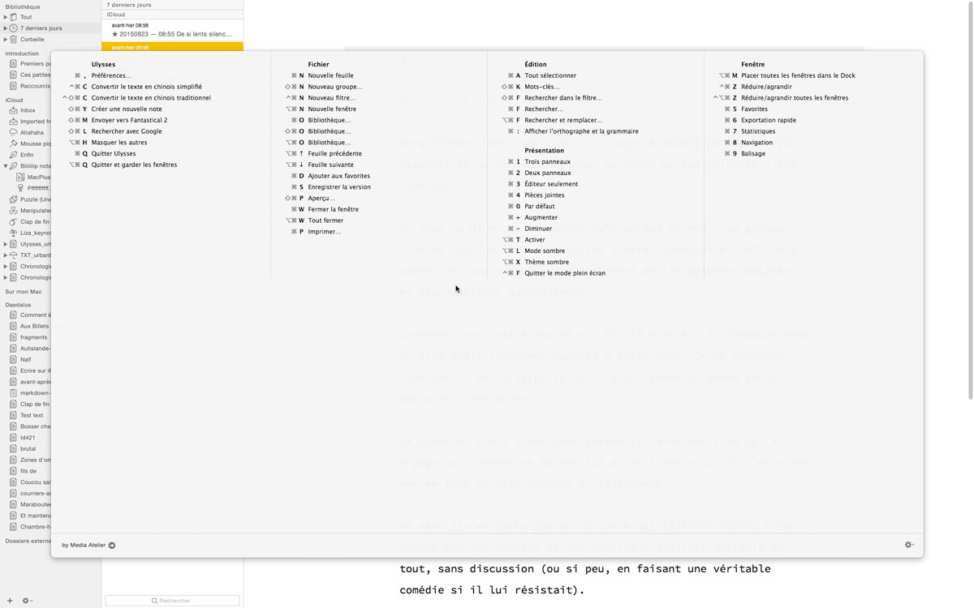Choose Nouvelle feuille under Fichier
Screen dimensions: 974x608
point(331,75)
